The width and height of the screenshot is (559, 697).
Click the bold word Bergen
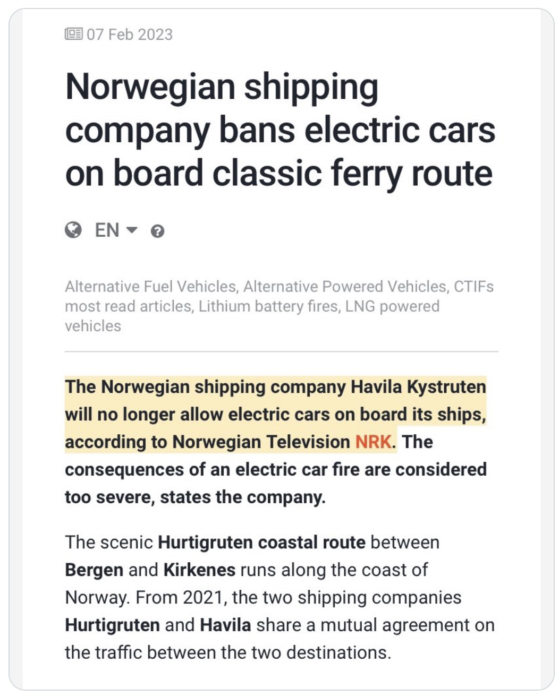tap(94, 570)
